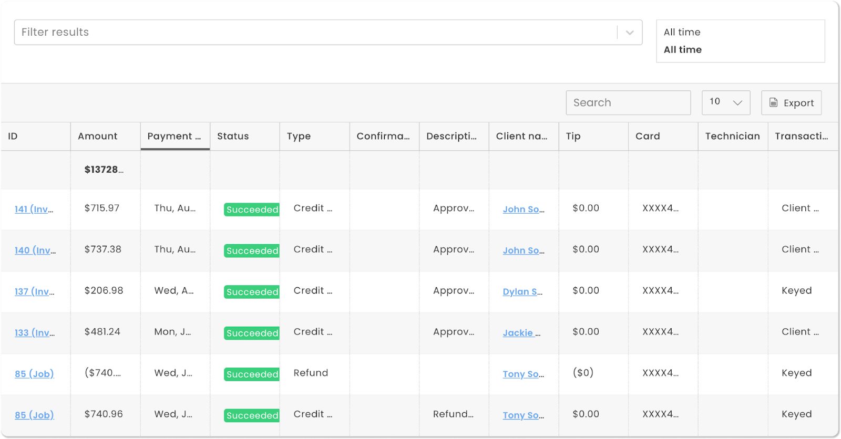This screenshot has height=439, width=841.
Task: Open client Jackie link
Action: click(521, 333)
